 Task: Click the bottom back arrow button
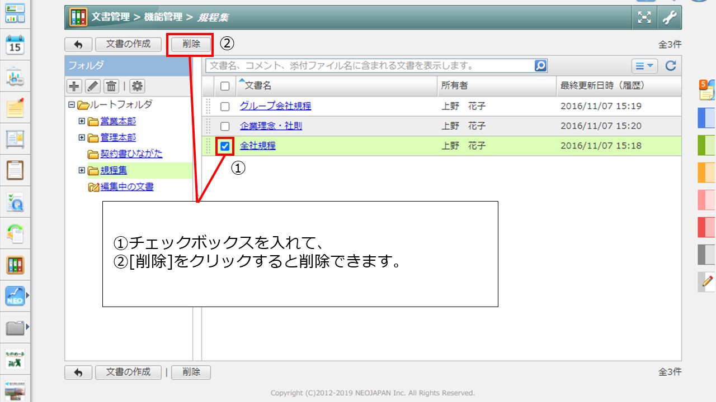point(78,372)
